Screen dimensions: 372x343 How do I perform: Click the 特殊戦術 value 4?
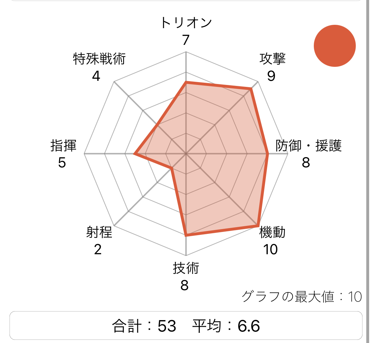pos(96,76)
